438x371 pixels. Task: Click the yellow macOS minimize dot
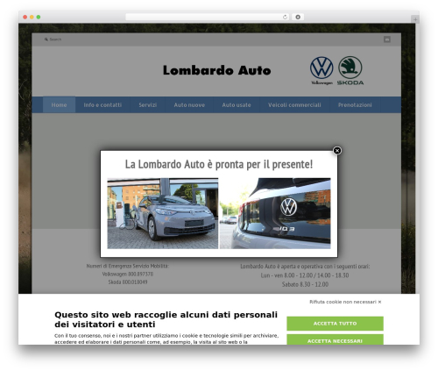point(32,17)
